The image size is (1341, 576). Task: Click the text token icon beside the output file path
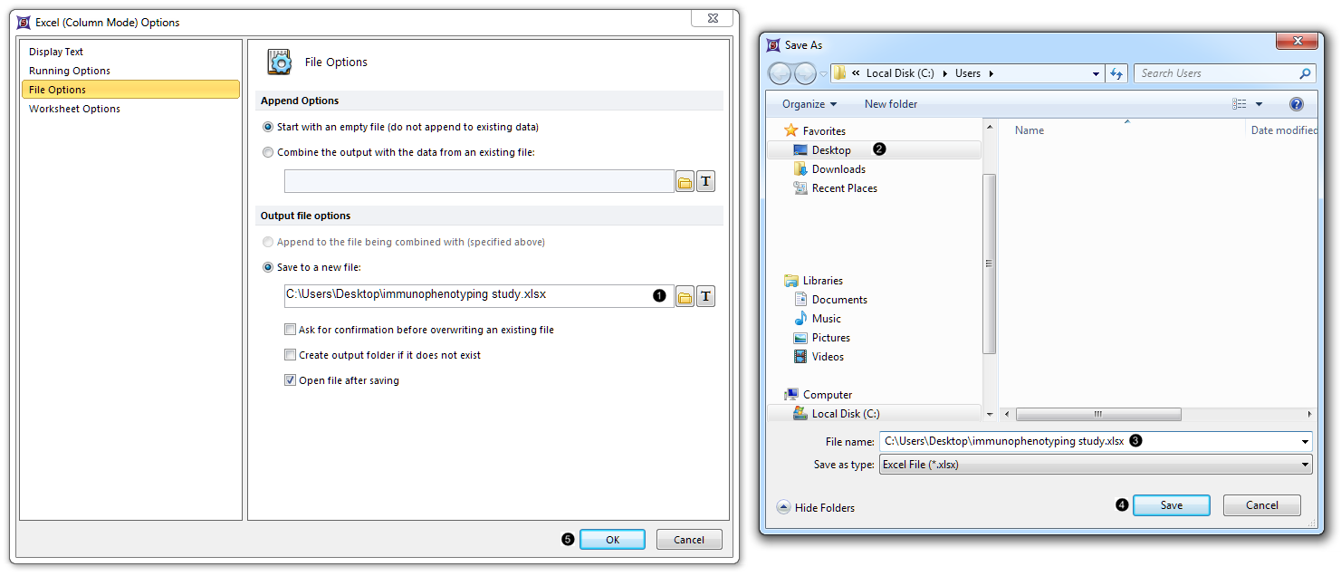706,296
